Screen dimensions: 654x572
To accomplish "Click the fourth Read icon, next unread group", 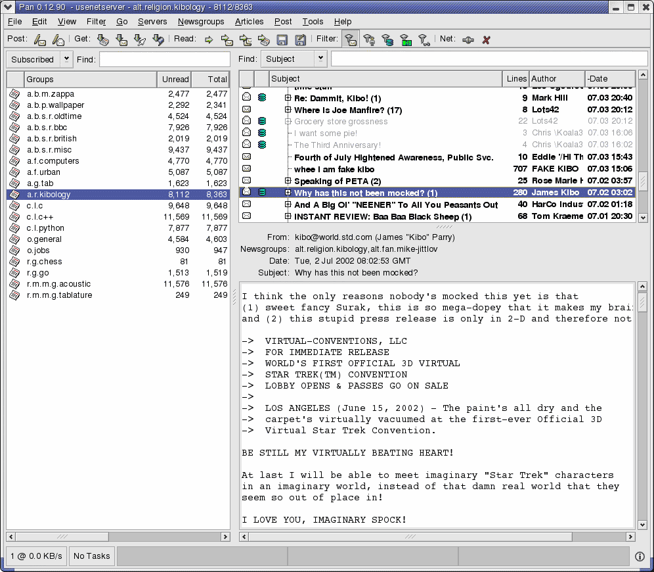I will pyautogui.click(x=264, y=39).
